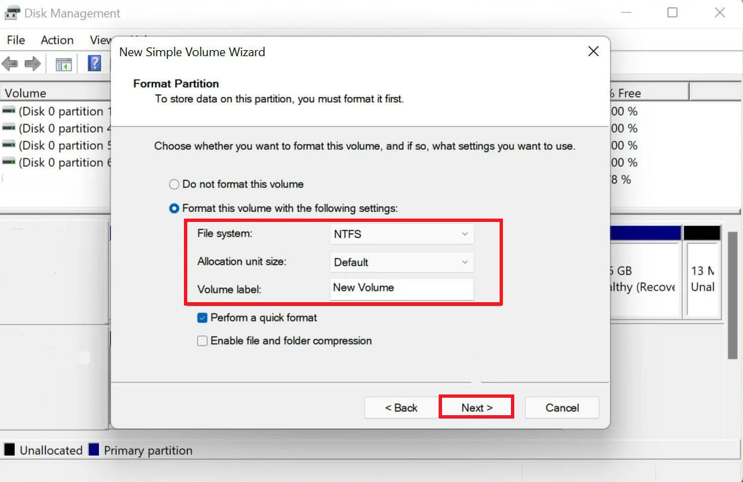Click the Back arrow toolbar icon
Viewport: 743px width, 482px height.
[x=10, y=64]
